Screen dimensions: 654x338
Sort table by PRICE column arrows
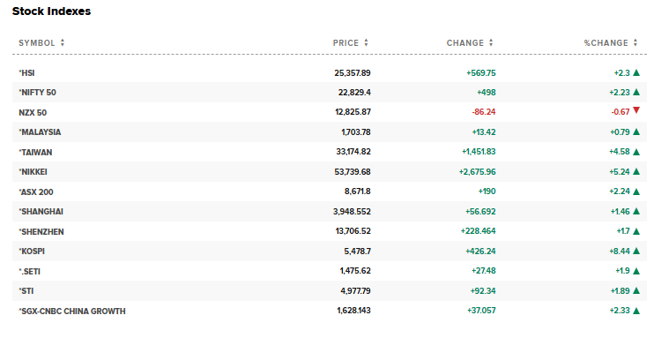click(366, 42)
